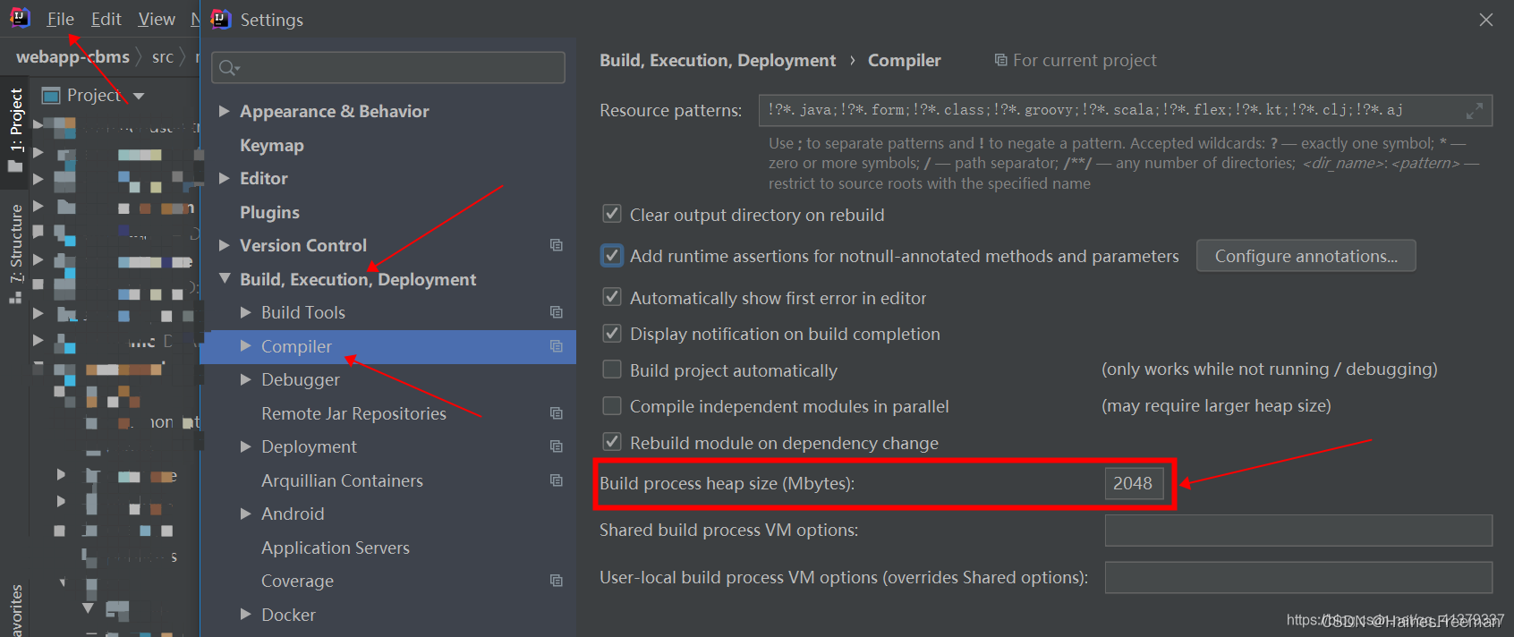Click the Resource patterns input field
The height and width of the screenshot is (637, 1514).
tap(1125, 111)
